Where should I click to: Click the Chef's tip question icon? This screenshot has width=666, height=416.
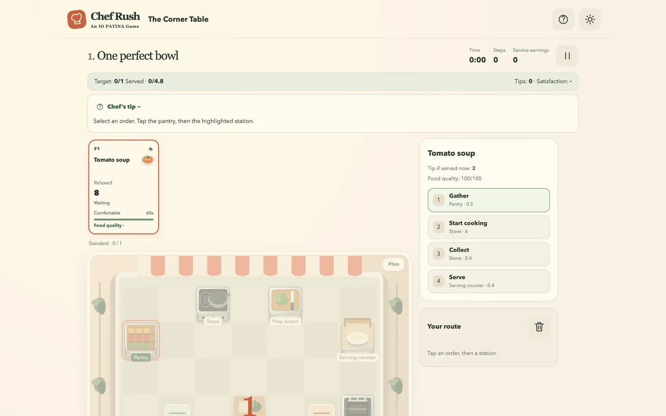coord(100,107)
